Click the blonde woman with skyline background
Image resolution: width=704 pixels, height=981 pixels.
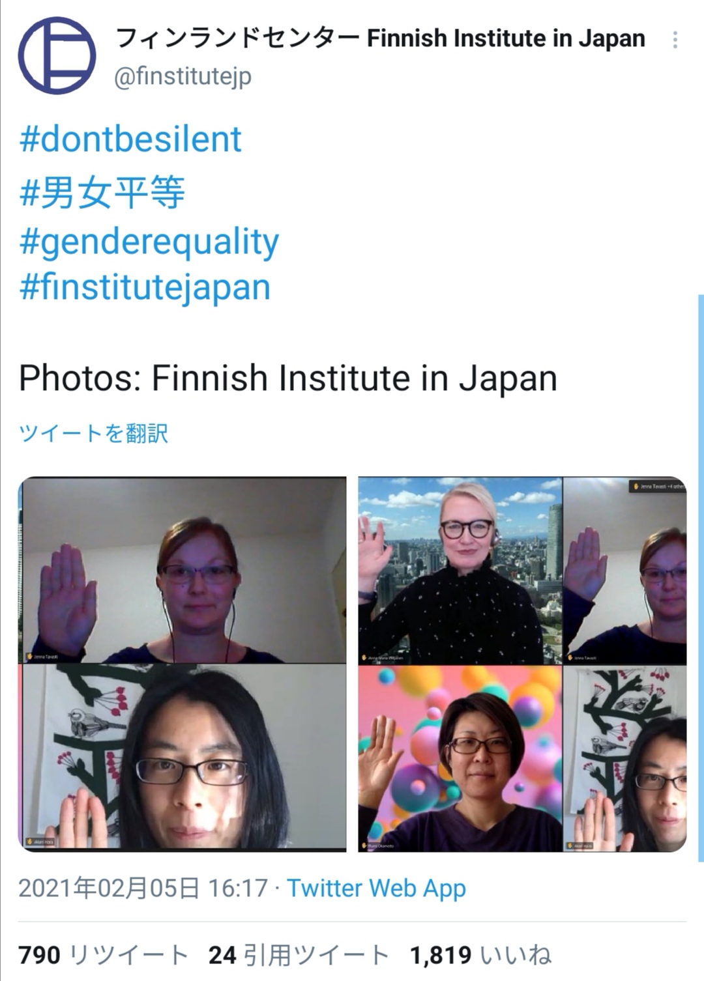coord(460,571)
